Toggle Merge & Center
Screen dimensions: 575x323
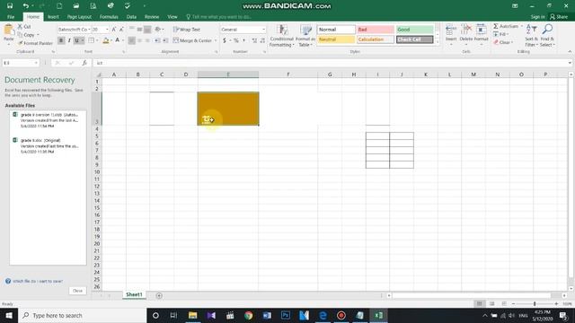click(x=192, y=40)
